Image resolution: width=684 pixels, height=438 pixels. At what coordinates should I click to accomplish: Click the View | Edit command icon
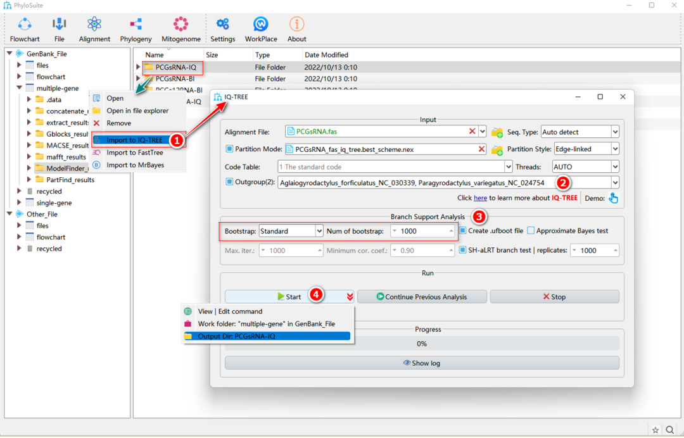coord(188,311)
